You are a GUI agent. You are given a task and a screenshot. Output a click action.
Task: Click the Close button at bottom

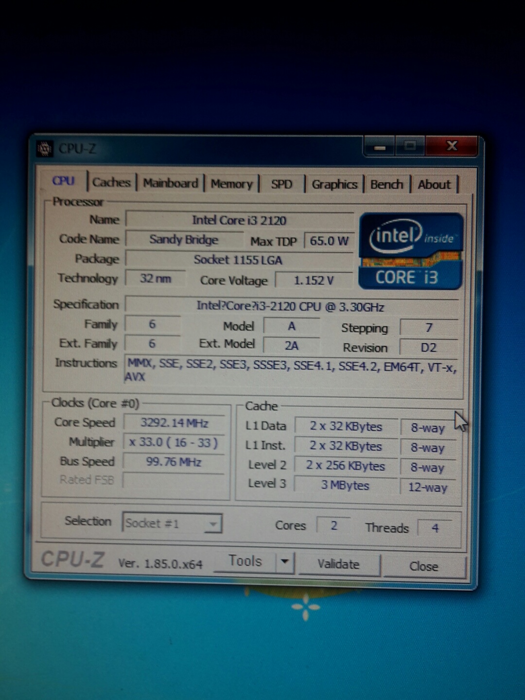click(x=424, y=566)
